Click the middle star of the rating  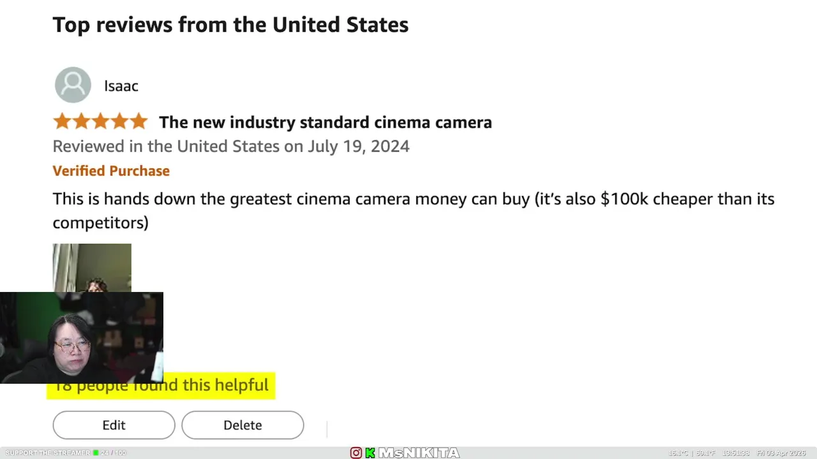[100, 122]
